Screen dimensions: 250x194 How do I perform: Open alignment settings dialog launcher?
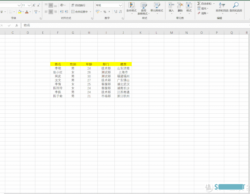[x=92, y=19]
